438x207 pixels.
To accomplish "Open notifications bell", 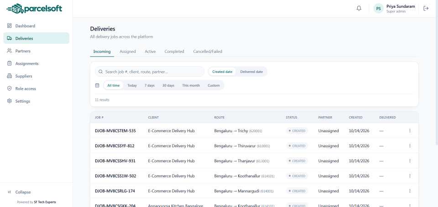I will [x=359, y=8].
